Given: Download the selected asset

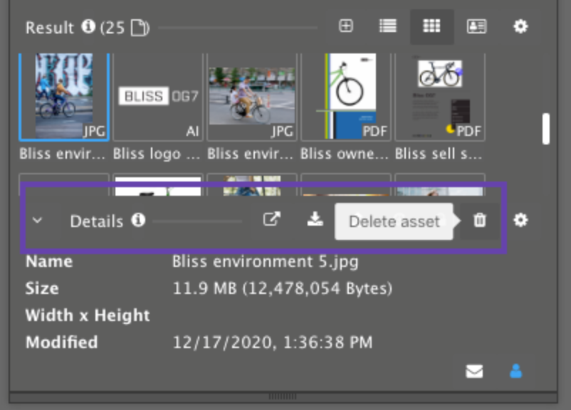Looking at the screenshot, I should click(315, 219).
